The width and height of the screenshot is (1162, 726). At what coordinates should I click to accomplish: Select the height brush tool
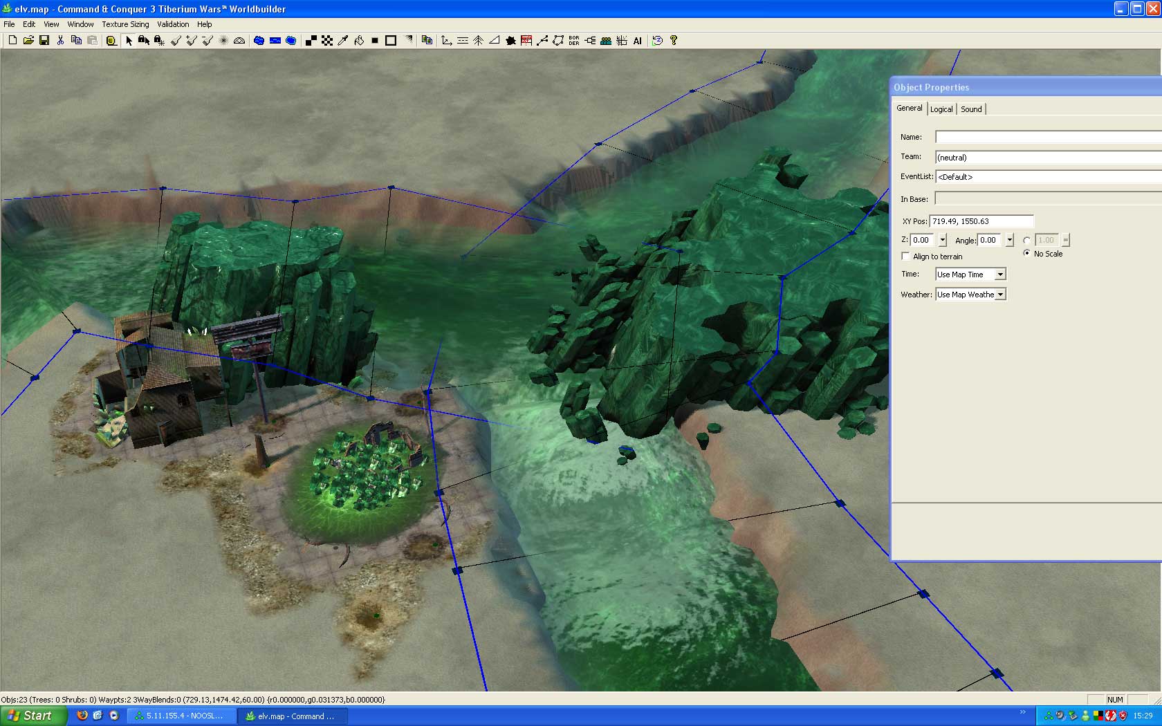pyautogui.click(x=176, y=41)
